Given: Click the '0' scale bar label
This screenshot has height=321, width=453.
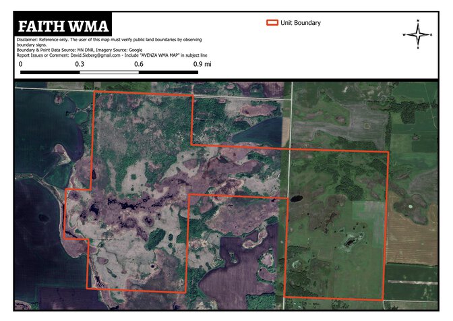Looking at the screenshot, I should tap(20, 64).
